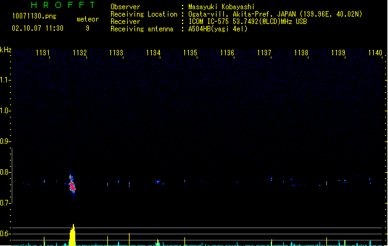Click the HROFFT title text

pyautogui.click(x=64, y=5)
